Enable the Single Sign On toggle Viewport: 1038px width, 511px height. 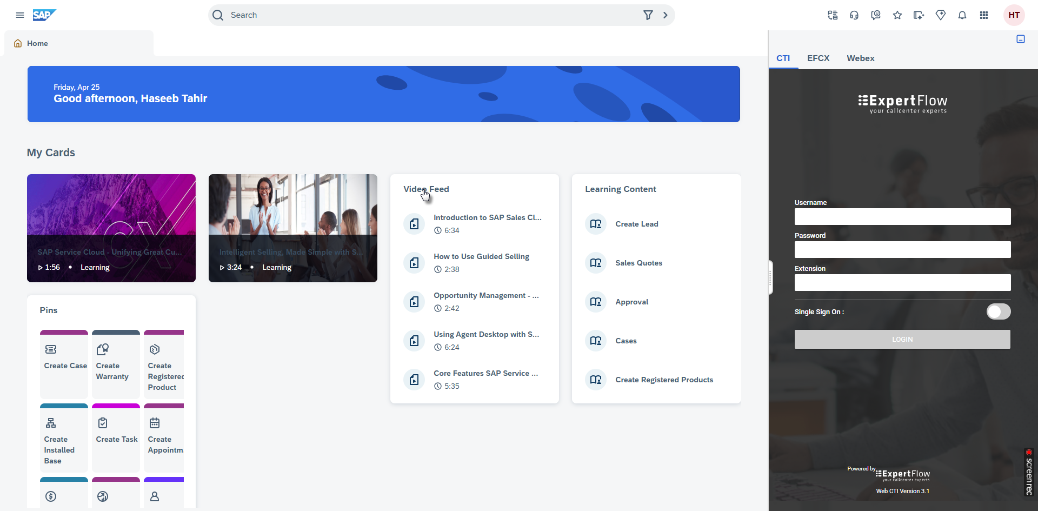coord(998,311)
